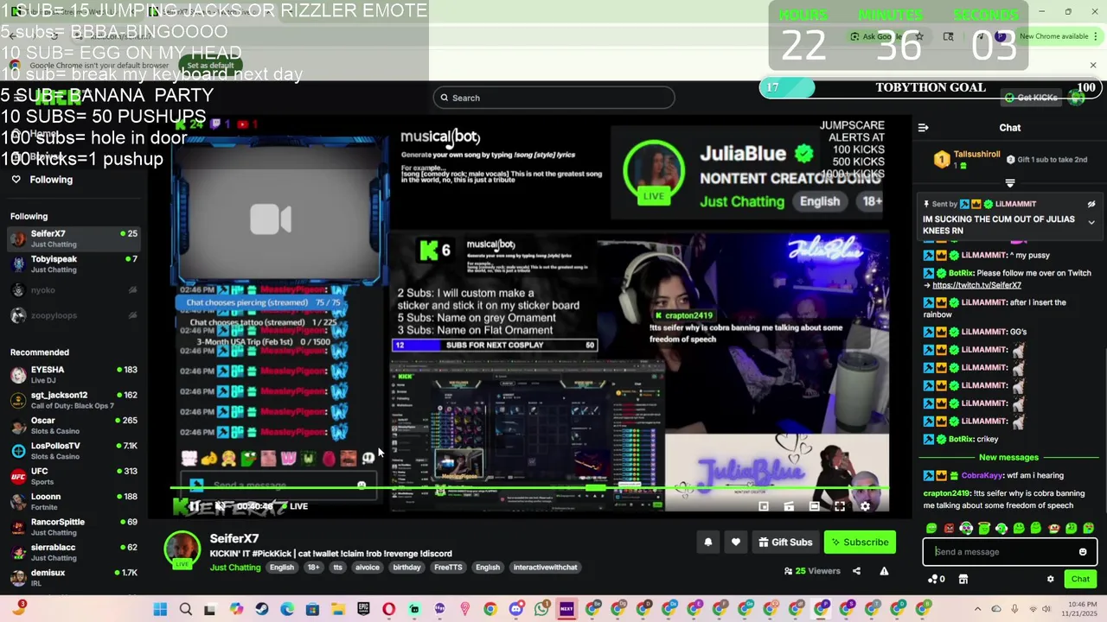Click the FreeTTS stream tag
The width and height of the screenshot is (1107, 622).
click(x=448, y=568)
